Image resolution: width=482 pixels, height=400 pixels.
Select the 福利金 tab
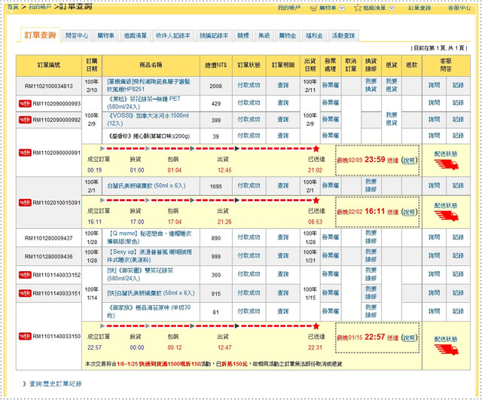314,35
